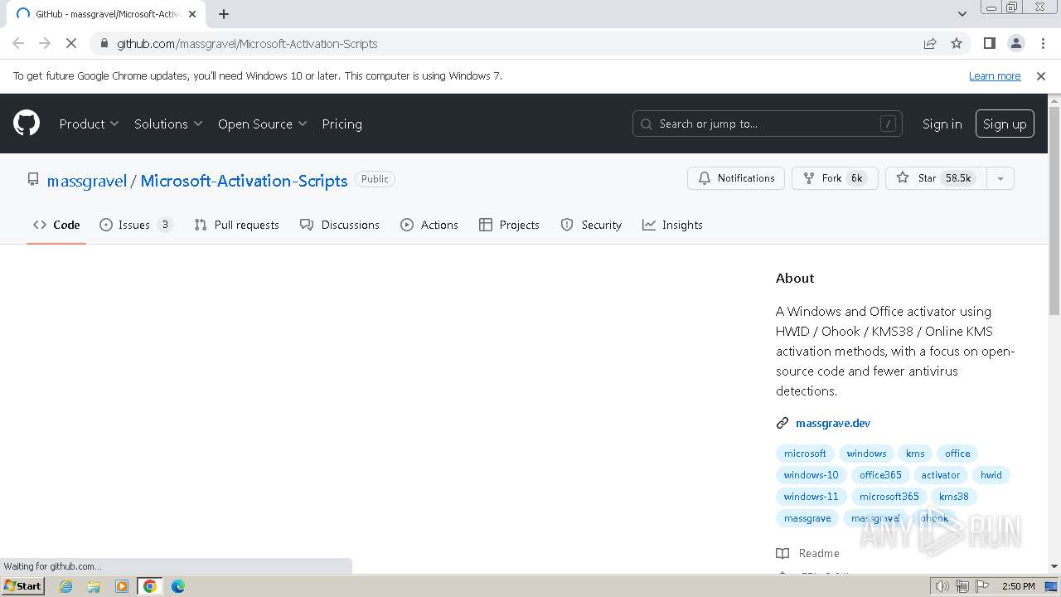Click the Sign up button
Image resolution: width=1061 pixels, height=597 pixels.
coord(1005,124)
